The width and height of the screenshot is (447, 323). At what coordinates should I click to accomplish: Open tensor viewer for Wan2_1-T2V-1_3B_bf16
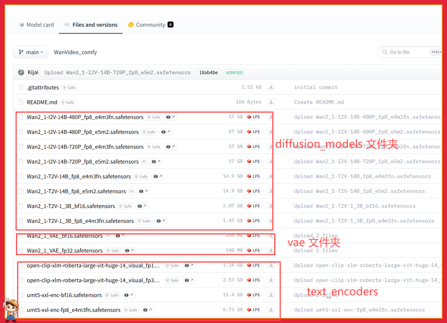click(x=142, y=206)
